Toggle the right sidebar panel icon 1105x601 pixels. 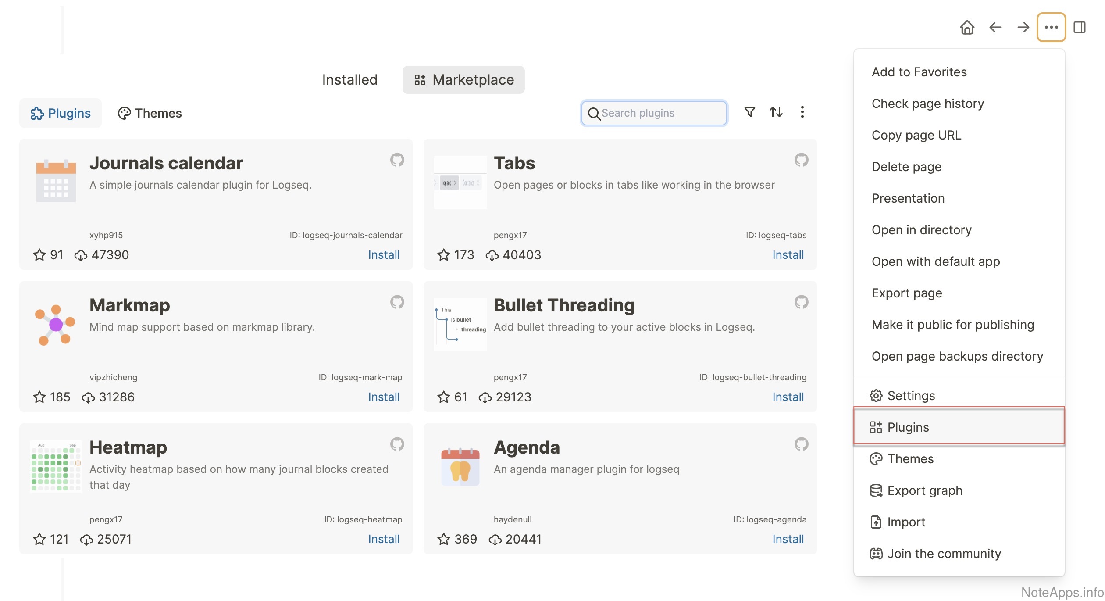1079,27
